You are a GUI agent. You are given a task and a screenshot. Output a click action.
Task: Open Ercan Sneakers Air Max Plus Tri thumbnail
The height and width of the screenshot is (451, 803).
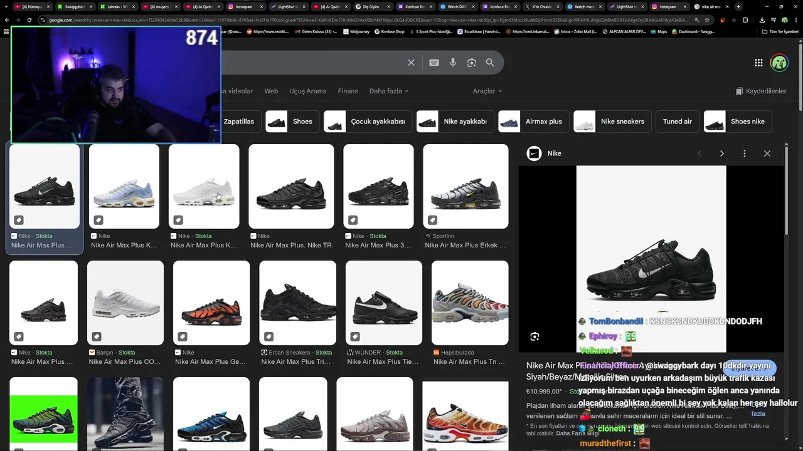tap(297, 303)
